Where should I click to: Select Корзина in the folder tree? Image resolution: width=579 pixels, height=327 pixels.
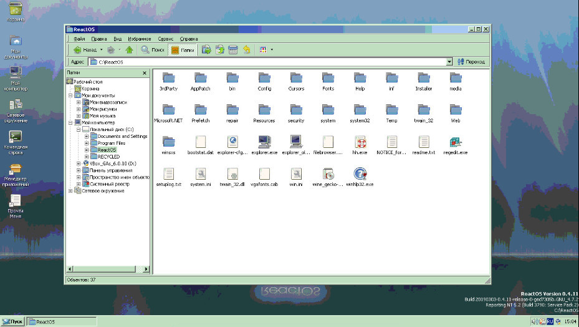coord(90,89)
